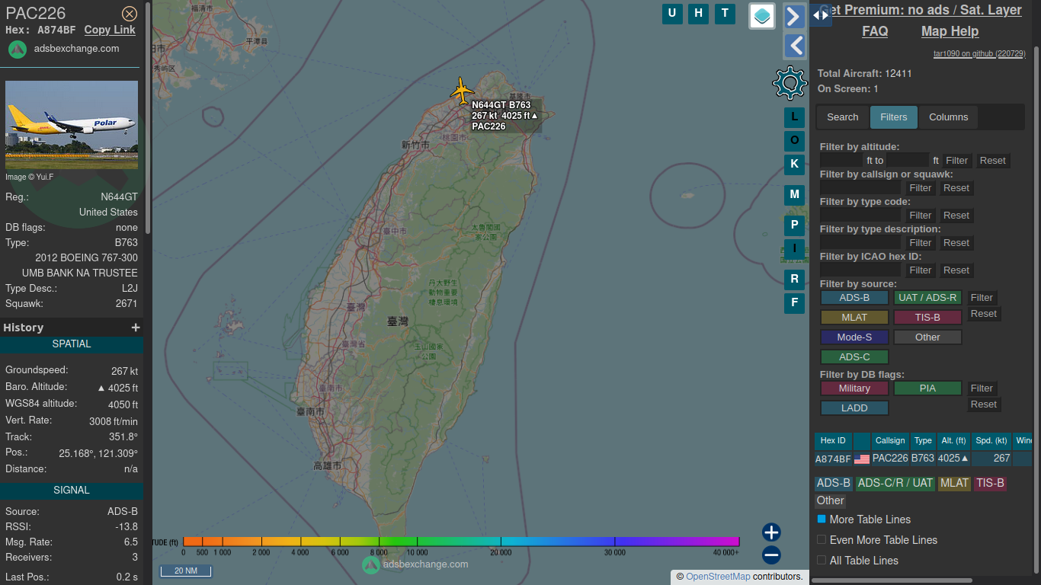Toggle the M map option button
Image resolution: width=1041 pixels, height=585 pixels.
coord(794,195)
